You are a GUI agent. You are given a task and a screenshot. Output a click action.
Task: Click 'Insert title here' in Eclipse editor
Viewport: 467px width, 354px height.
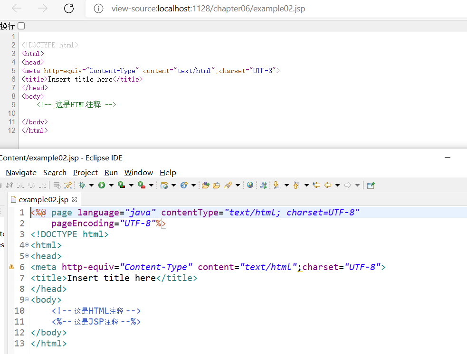(111, 278)
